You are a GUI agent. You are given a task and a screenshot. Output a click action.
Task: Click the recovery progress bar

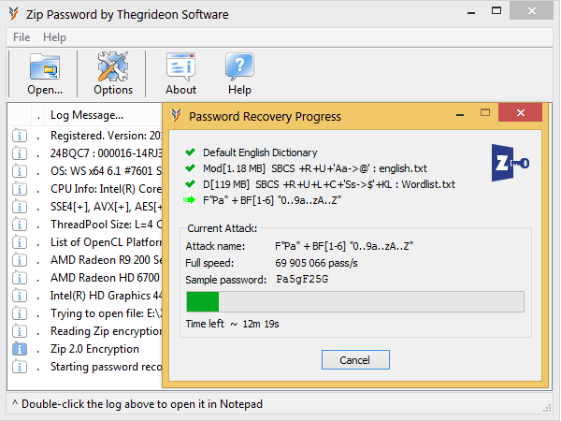click(x=355, y=301)
